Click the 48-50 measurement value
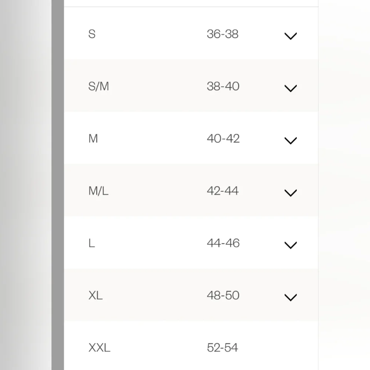Screen dimensions: 370x370 (223, 295)
